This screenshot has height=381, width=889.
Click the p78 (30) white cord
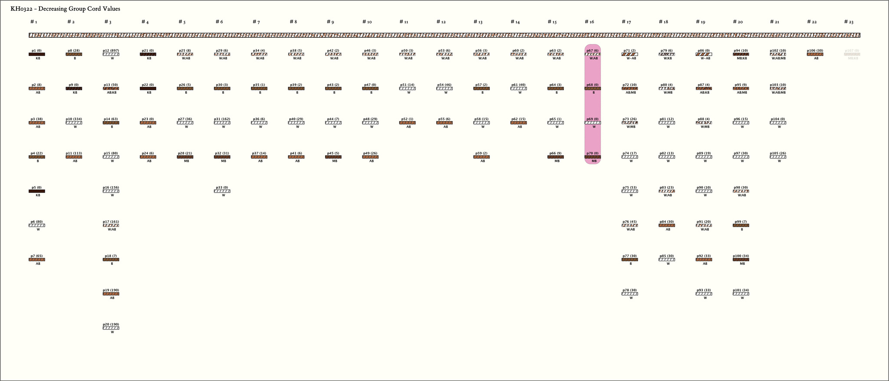click(629, 294)
